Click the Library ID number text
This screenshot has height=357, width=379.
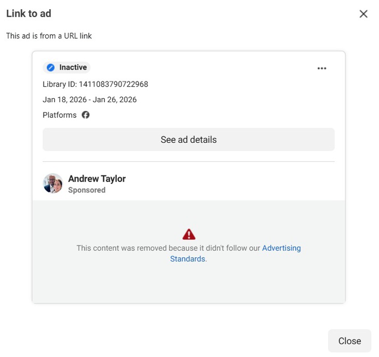point(113,84)
